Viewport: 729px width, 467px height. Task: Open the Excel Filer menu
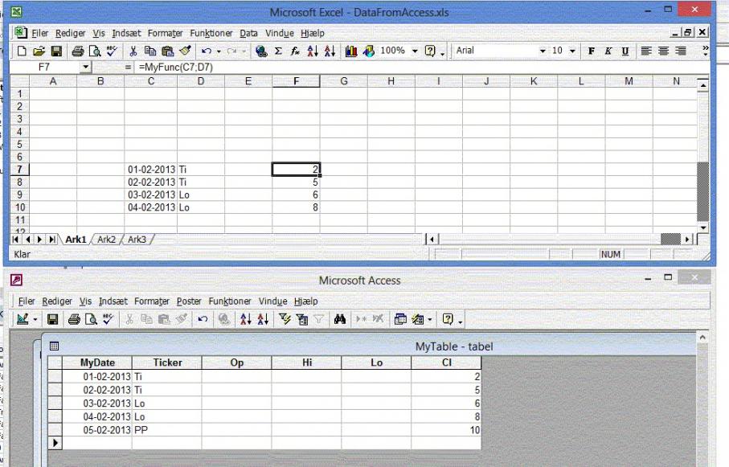point(40,33)
